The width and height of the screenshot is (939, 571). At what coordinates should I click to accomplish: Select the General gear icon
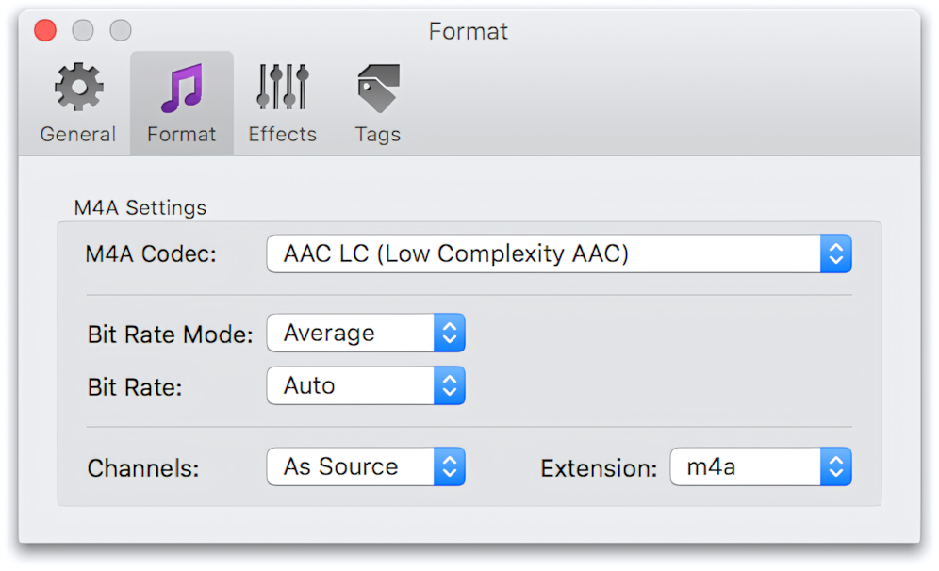point(76,86)
